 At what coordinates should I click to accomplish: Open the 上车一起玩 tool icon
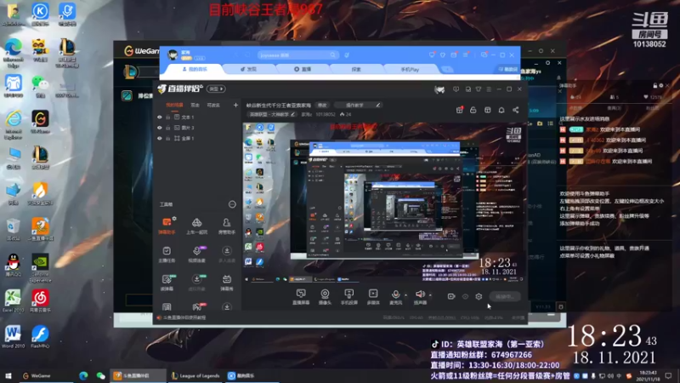pos(196,226)
